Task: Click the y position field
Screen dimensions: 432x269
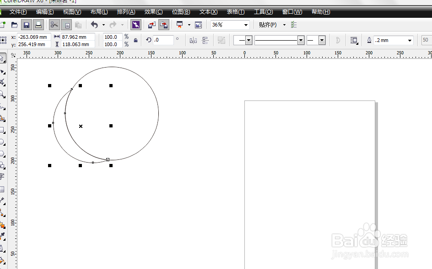Action: tap(34, 44)
